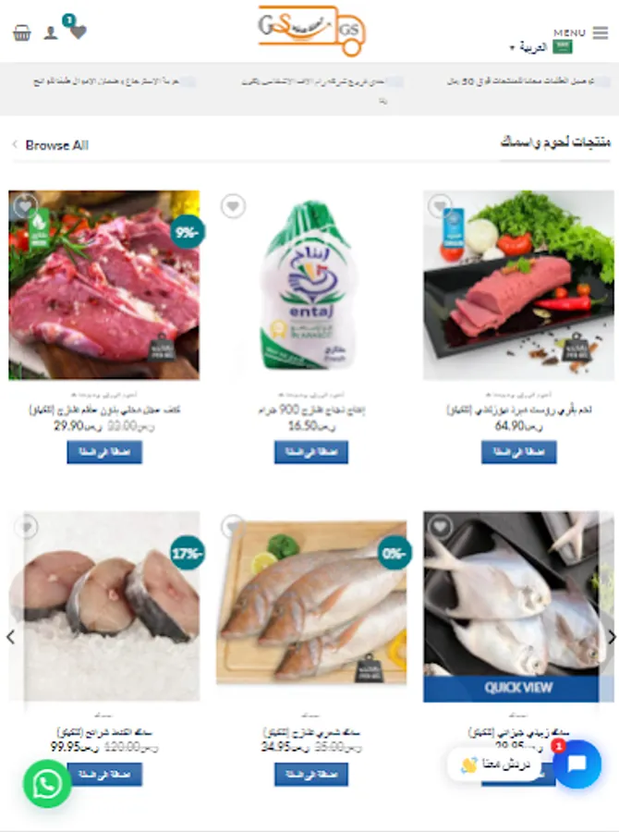The image size is (619, 832).
Task: Open the green WhatsApp chat icon
Action: point(47,784)
